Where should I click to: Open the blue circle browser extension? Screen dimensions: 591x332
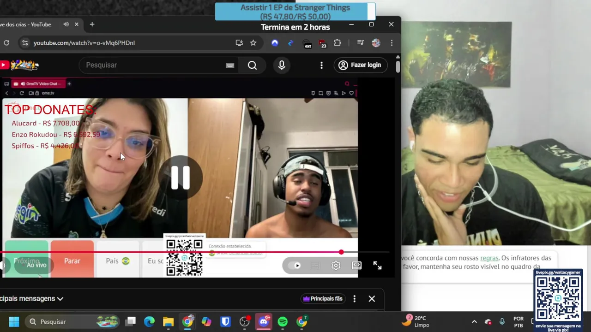[275, 43]
